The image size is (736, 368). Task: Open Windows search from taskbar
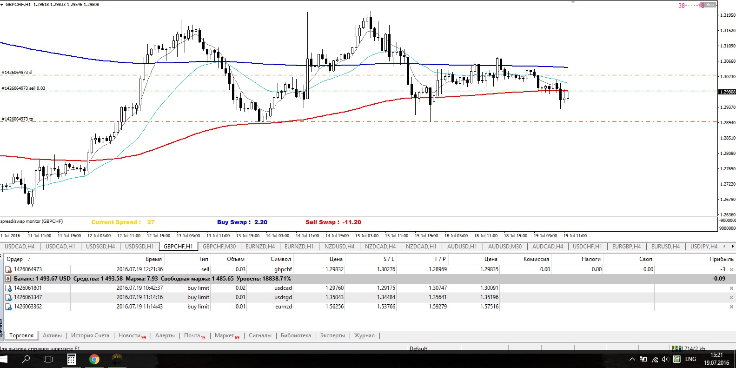[27, 359]
